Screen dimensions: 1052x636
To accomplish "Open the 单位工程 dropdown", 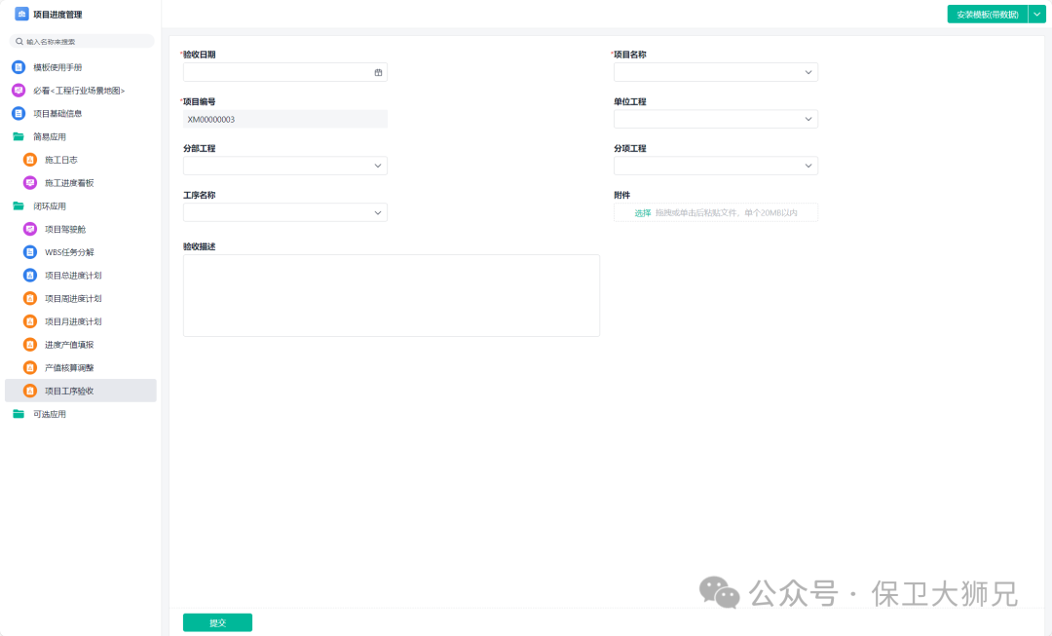I will (716, 119).
